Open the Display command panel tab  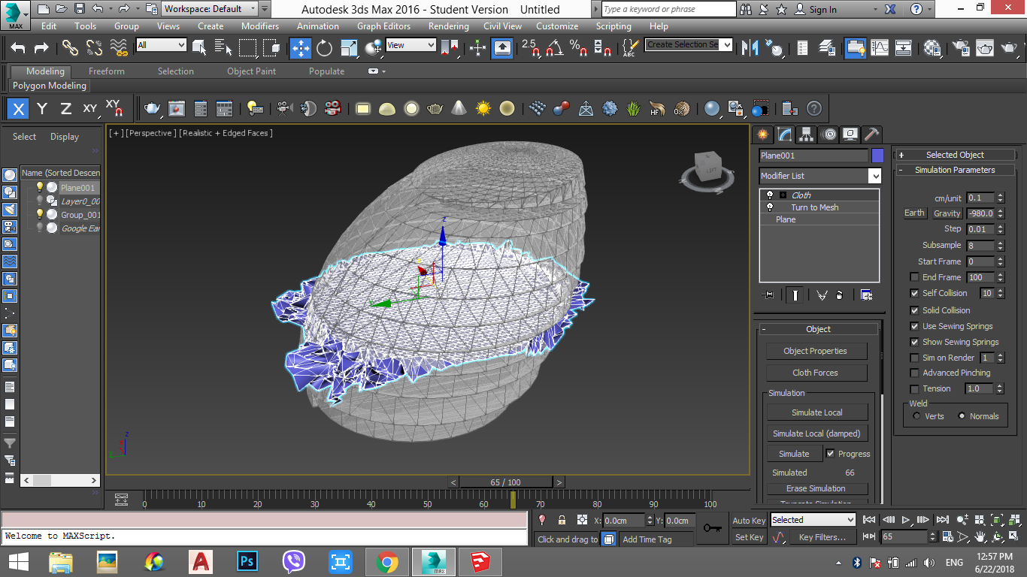[850, 134]
